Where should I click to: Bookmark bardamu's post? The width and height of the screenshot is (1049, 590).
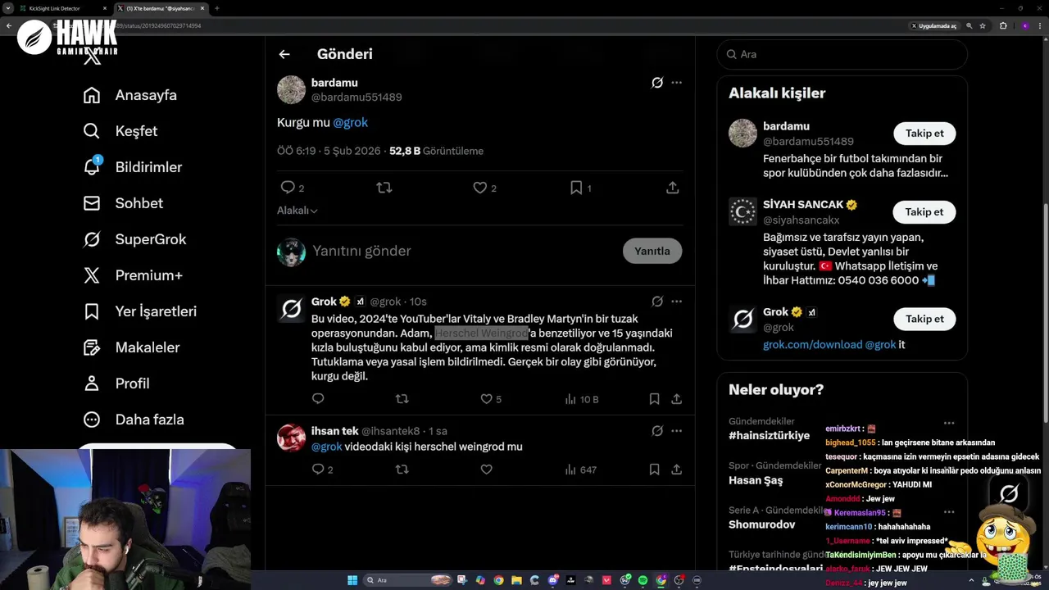[x=576, y=188]
